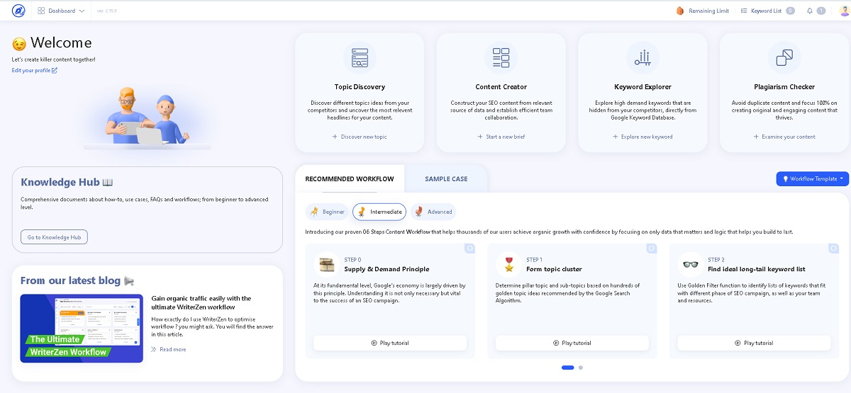Click Go to Knowledge Hub button
The image size is (851, 393).
tap(54, 237)
